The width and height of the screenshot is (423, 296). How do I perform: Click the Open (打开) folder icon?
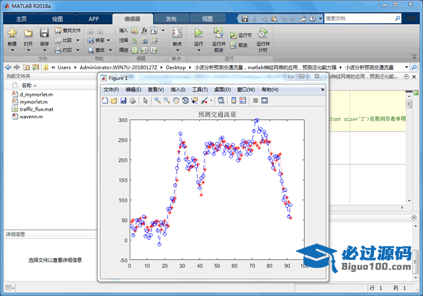28,33
